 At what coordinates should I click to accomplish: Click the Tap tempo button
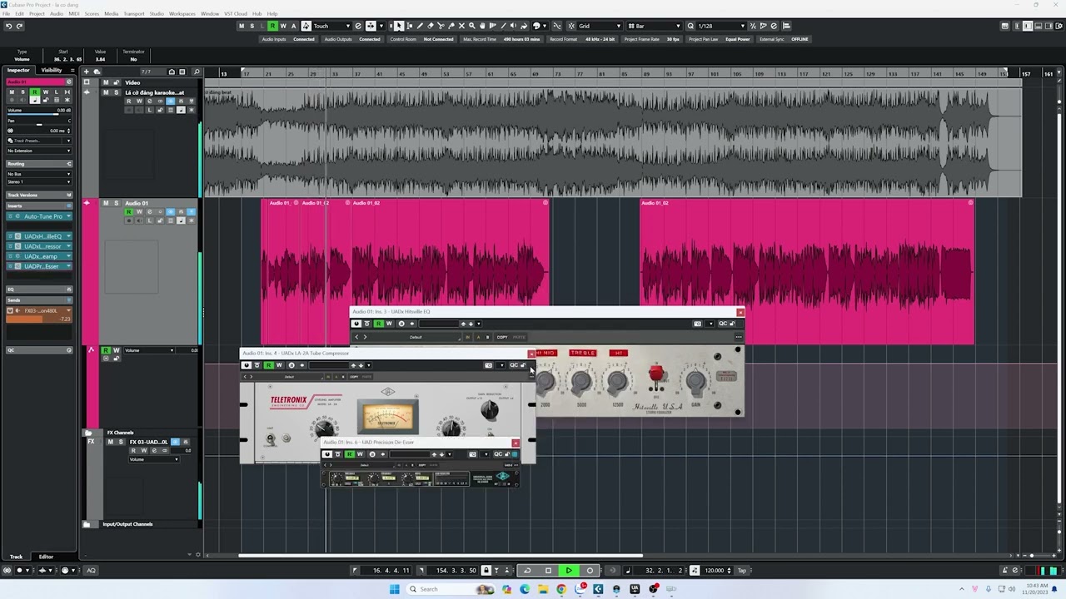click(x=742, y=571)
